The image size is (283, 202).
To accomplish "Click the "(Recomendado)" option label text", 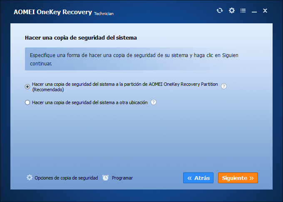I will (48, 90).
